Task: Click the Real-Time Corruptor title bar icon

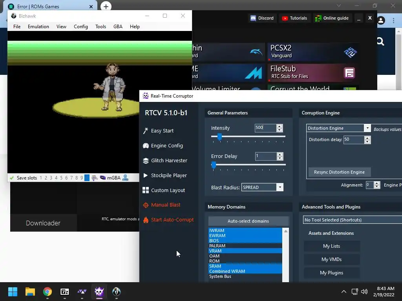Action: [146, 96]
